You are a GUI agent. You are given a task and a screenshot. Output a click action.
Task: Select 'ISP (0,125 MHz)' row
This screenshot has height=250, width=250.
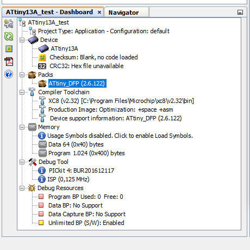coord(68,179)
